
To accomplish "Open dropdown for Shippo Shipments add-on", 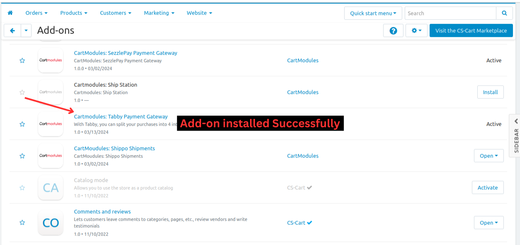I will (x=489, y=156).
